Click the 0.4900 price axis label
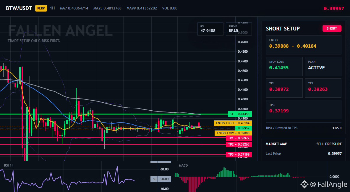Image resolution: width=350 pixels, height=192 pixels. click(243, 42)
